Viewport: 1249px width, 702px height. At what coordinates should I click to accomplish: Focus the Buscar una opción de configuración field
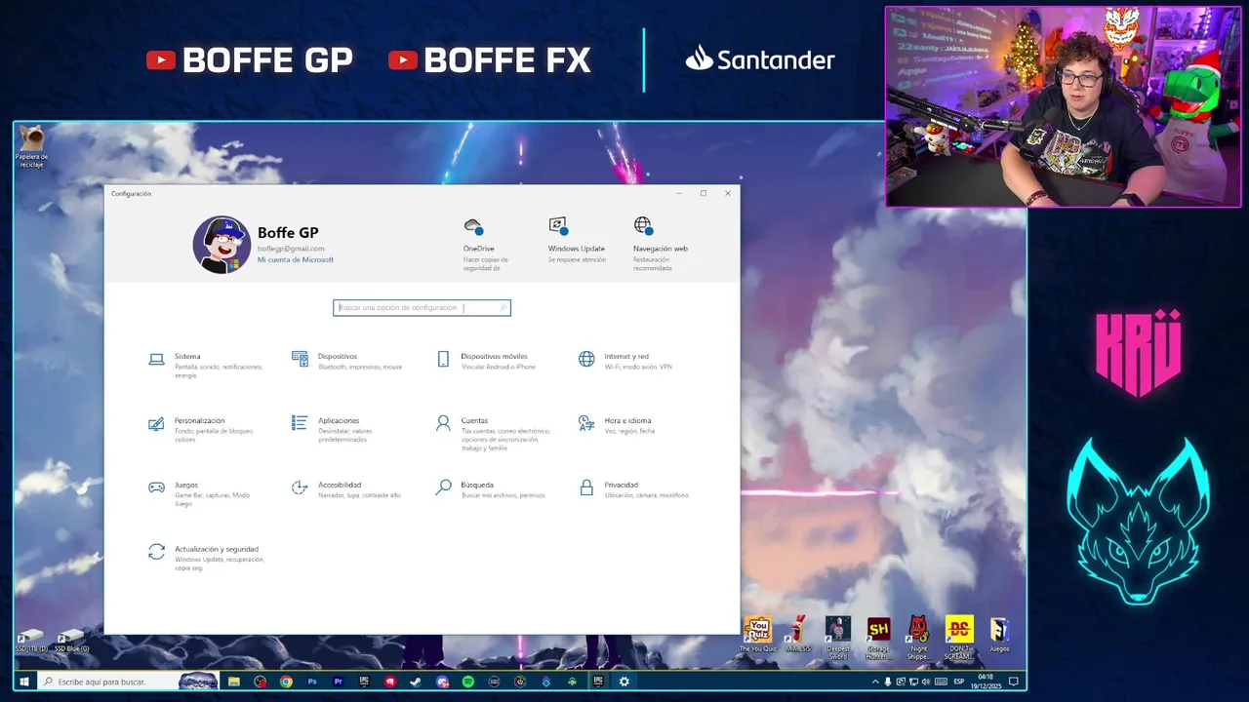422,308
